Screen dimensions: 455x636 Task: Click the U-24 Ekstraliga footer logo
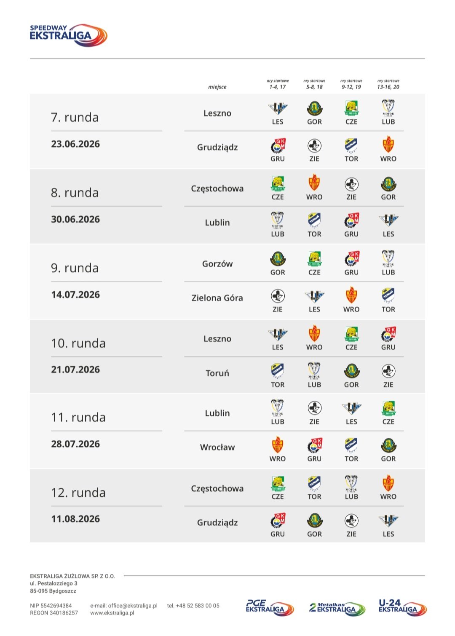click(x=402, y=608)
